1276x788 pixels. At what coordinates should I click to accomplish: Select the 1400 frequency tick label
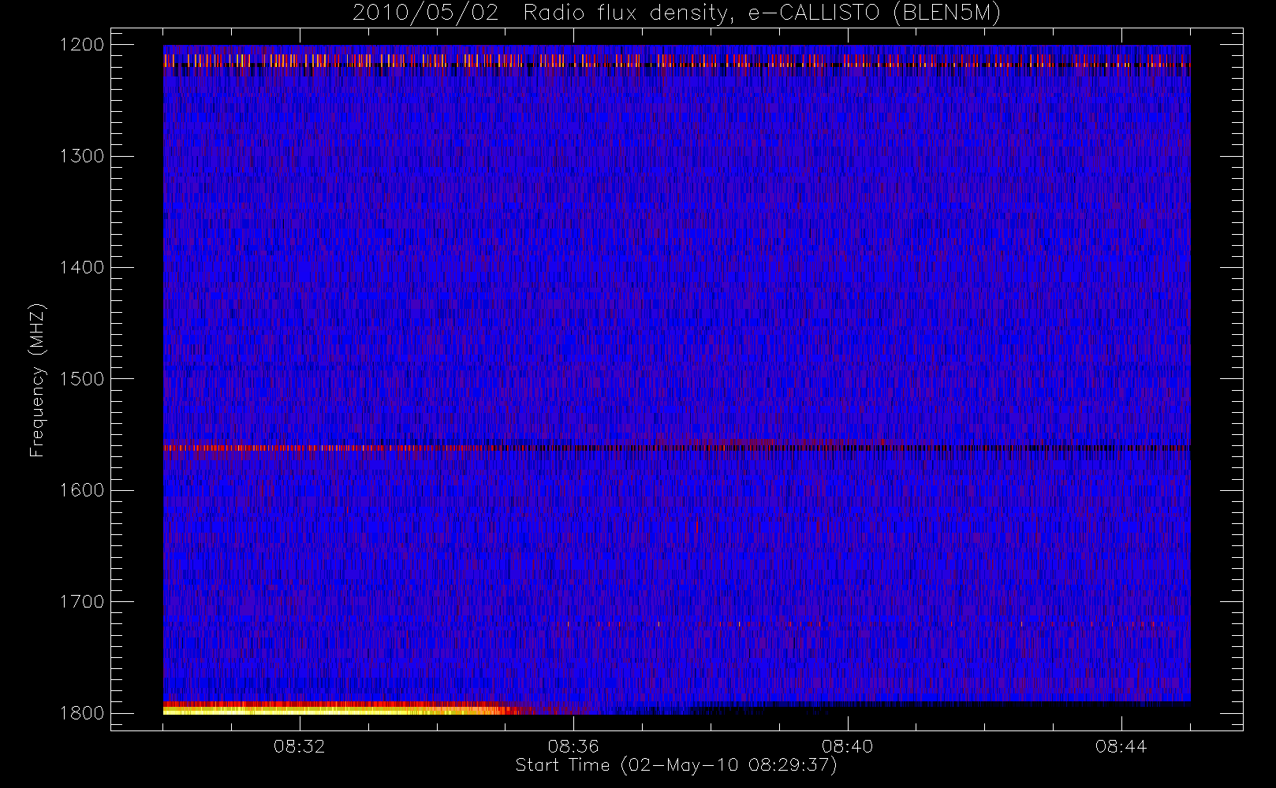click(x=82, y=267)
